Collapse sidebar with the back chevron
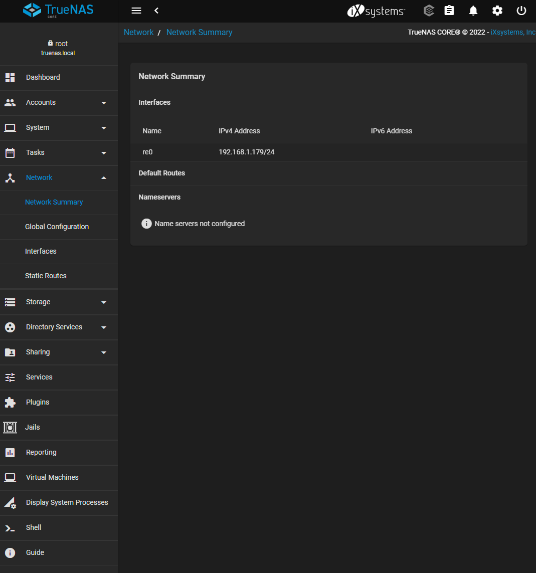Image resolution: width=536 pixels, height=573 pixels. [156, 11]
